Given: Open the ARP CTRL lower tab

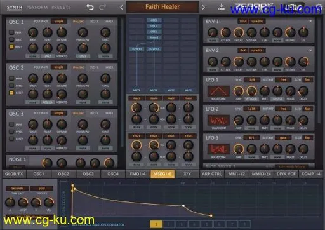Looking at the screenshot, I should pos(211,174).
